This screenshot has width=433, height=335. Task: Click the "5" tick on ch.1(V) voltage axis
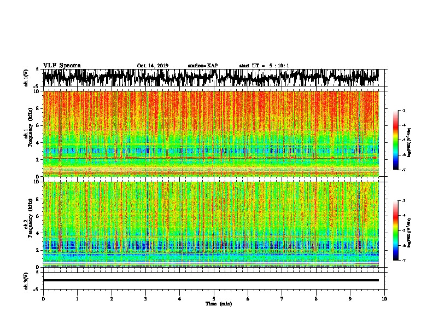click(37, 70)
